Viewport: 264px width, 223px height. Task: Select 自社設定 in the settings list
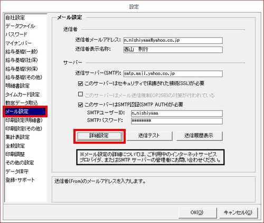(x=15, y=17)
